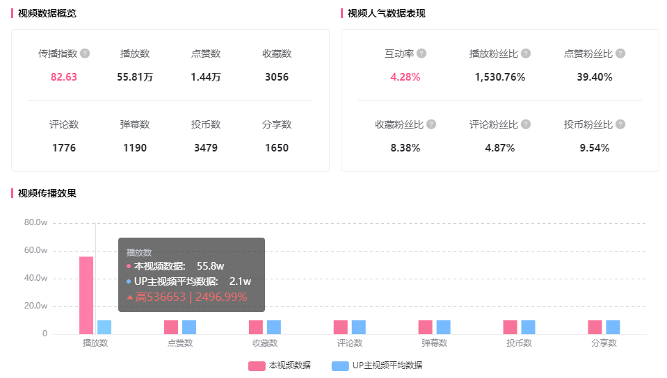Viewport: 667px width, 378px height.
Task: Toggle the 本视频数据 legend series
Action: pyautogui.click(x=280, y=365)
